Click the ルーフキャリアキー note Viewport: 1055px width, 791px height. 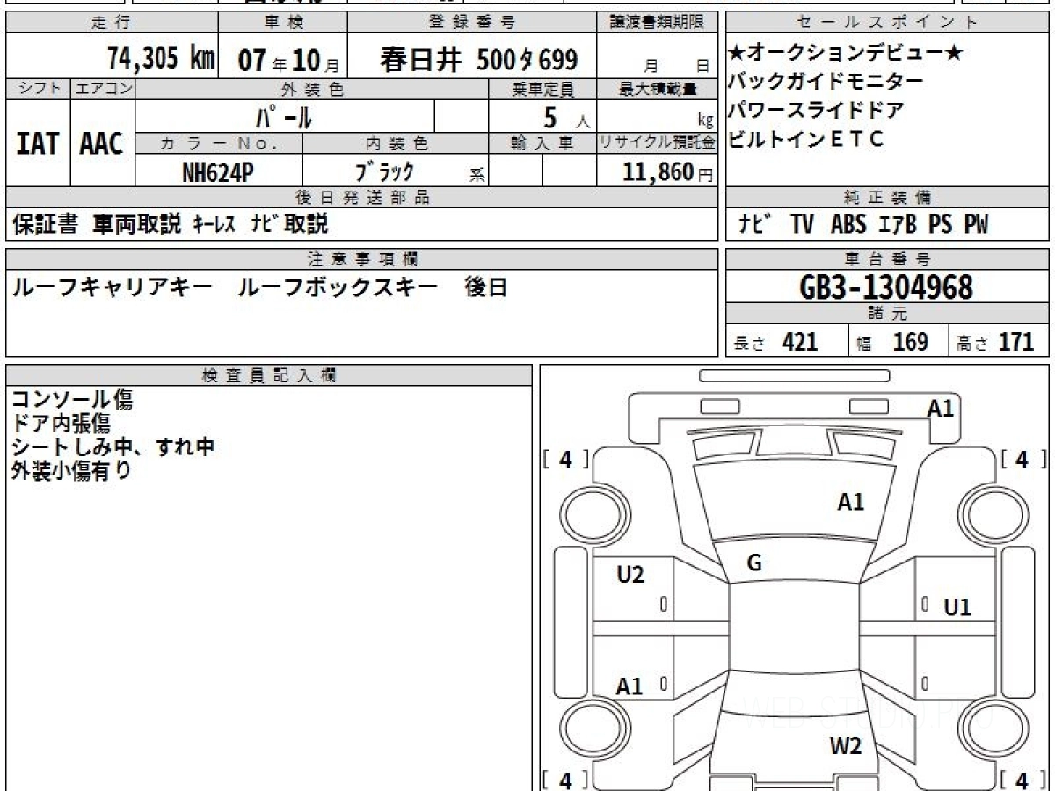[x=112, y=287]
